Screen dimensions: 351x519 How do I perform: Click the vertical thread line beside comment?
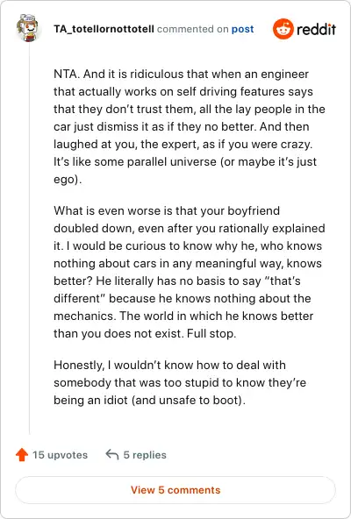[30, 238]
